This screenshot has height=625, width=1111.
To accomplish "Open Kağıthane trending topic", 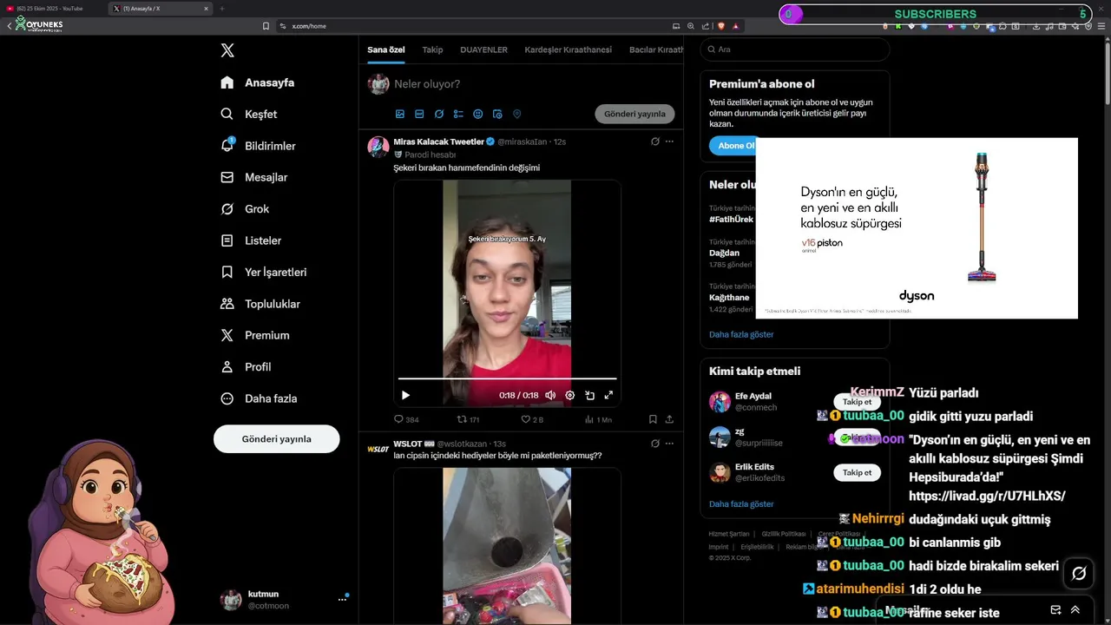I will point(729,298).
